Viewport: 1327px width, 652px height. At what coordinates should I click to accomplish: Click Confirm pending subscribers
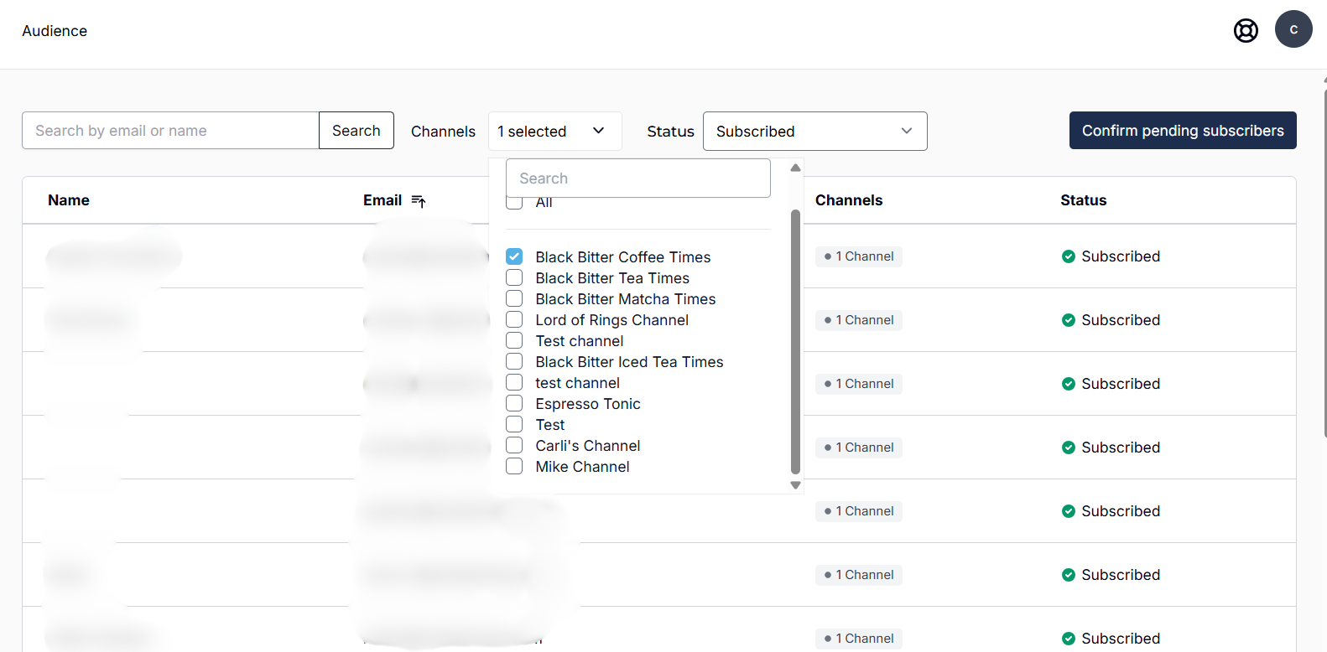tap(1183, 131)
